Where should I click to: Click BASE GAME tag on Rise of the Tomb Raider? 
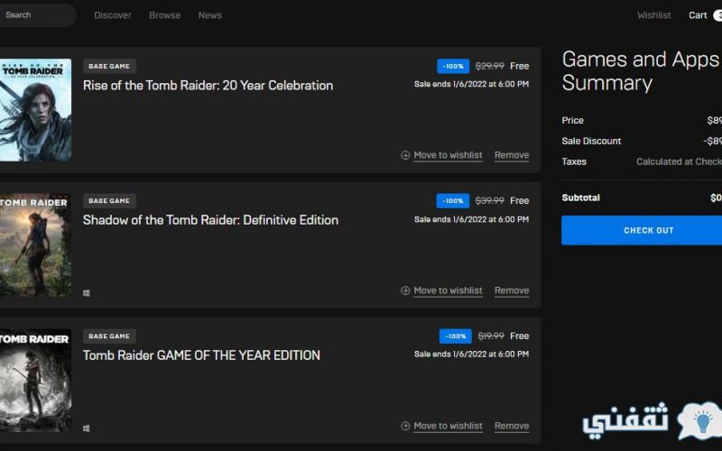point(109,66)
